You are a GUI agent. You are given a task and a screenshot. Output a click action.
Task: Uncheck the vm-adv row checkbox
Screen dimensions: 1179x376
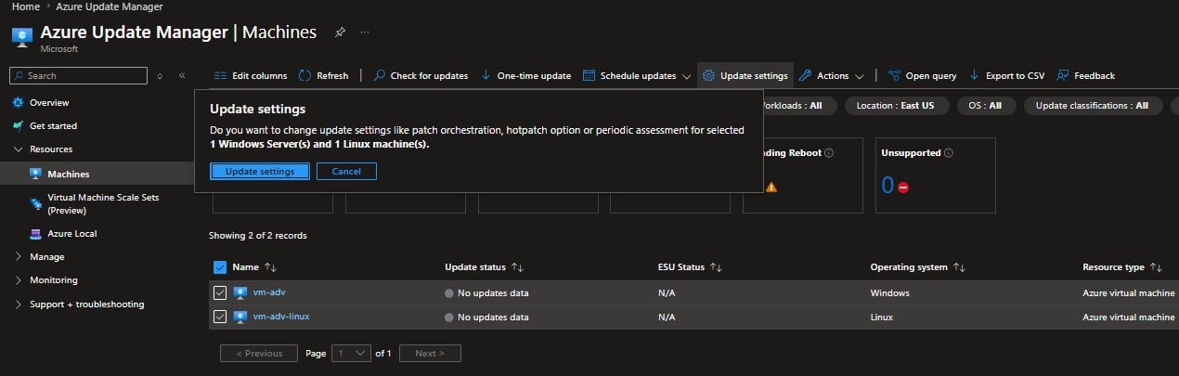coord(220,292)
